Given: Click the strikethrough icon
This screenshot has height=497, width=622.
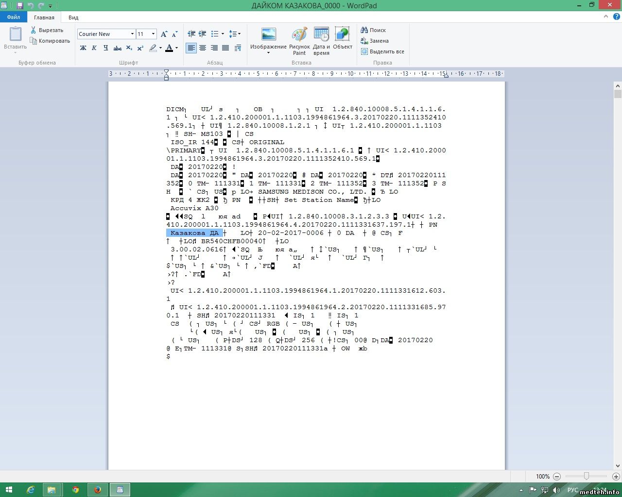Looking at the screenshot, I should (117, 48).
